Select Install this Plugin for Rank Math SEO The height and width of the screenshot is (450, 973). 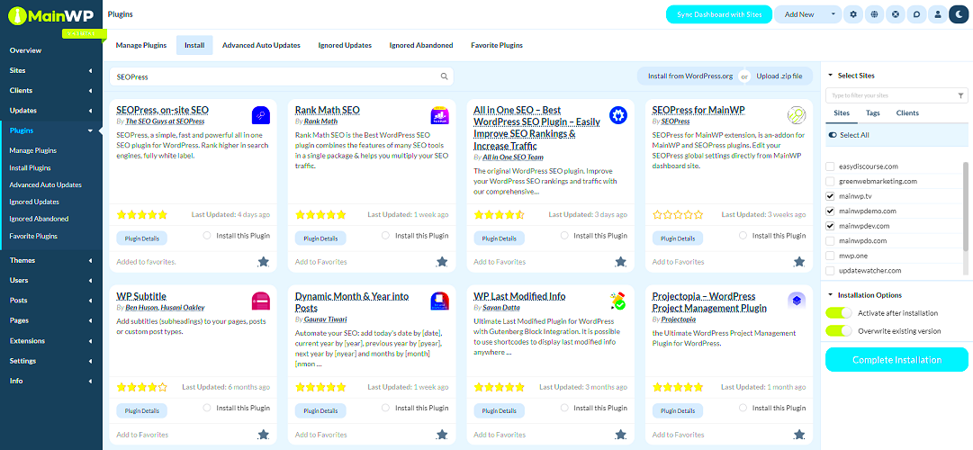tap(385, 236)
